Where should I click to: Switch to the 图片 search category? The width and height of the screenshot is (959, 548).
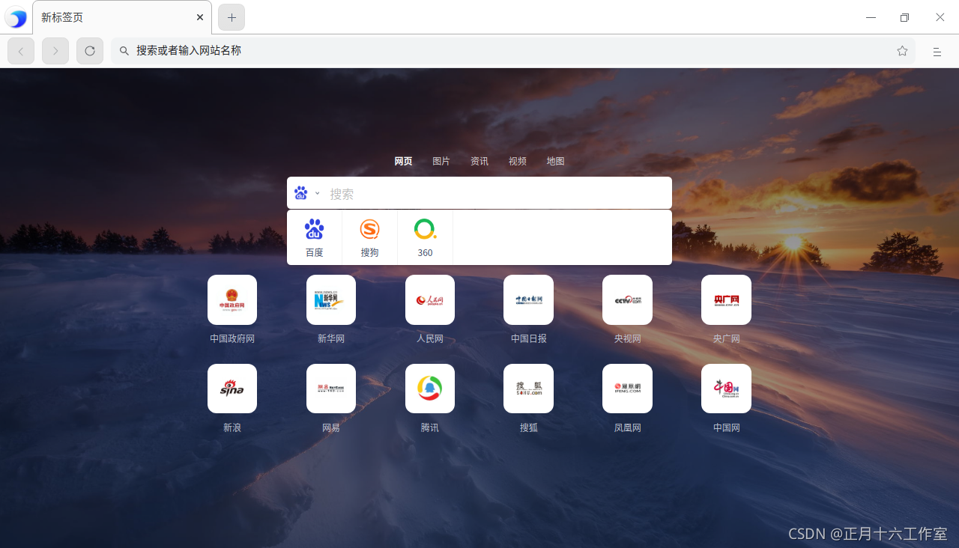pos(441,161)
